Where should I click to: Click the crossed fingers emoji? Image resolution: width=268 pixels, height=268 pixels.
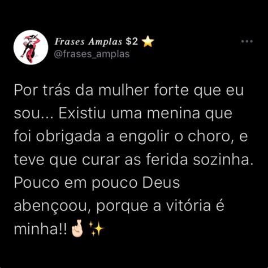pyautogui.click(x=76, y=230)
